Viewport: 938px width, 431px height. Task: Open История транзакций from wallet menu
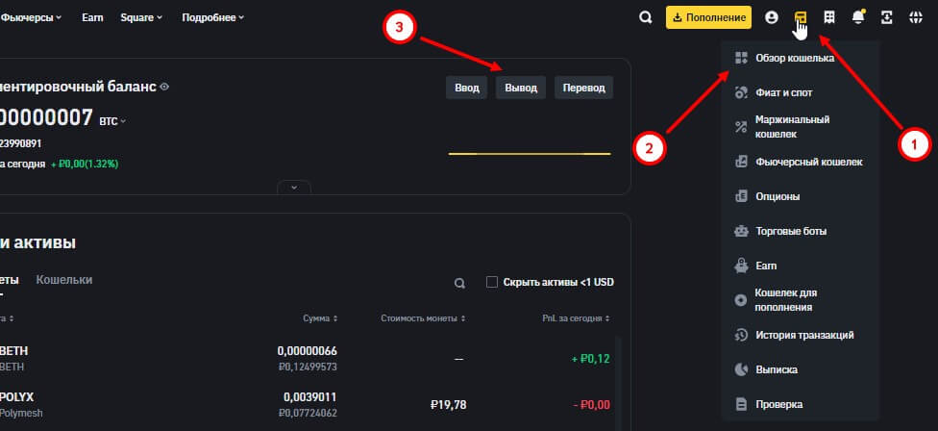[803, 335]
